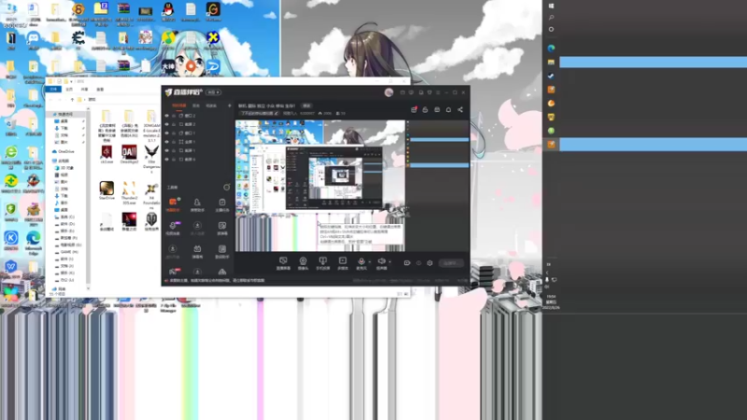Screen dimensions: 747x420
Task: Open the middle tool in the first toolbox row
Action: (x=197, y=204)
